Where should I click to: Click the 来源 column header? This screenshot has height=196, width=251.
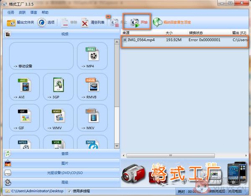pos(126,33)
